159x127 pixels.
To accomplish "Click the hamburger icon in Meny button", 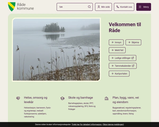I will pos(140,7).
